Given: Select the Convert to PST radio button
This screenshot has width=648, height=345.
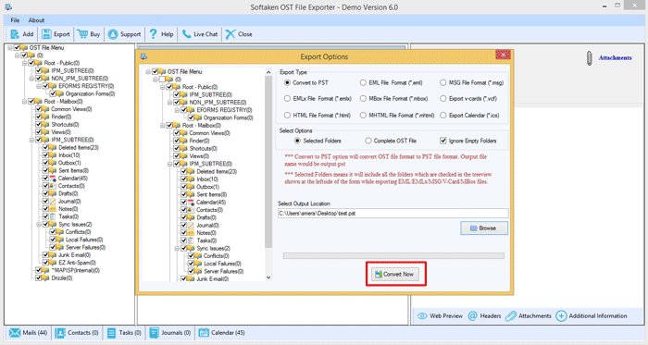Looking at the screenshot, I should point(287,82).
